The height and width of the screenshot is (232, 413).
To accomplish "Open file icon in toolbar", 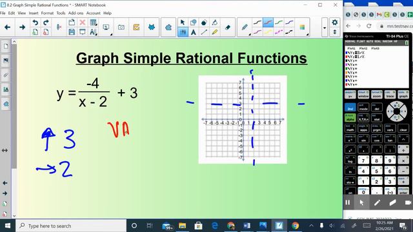I will point(72,23).
